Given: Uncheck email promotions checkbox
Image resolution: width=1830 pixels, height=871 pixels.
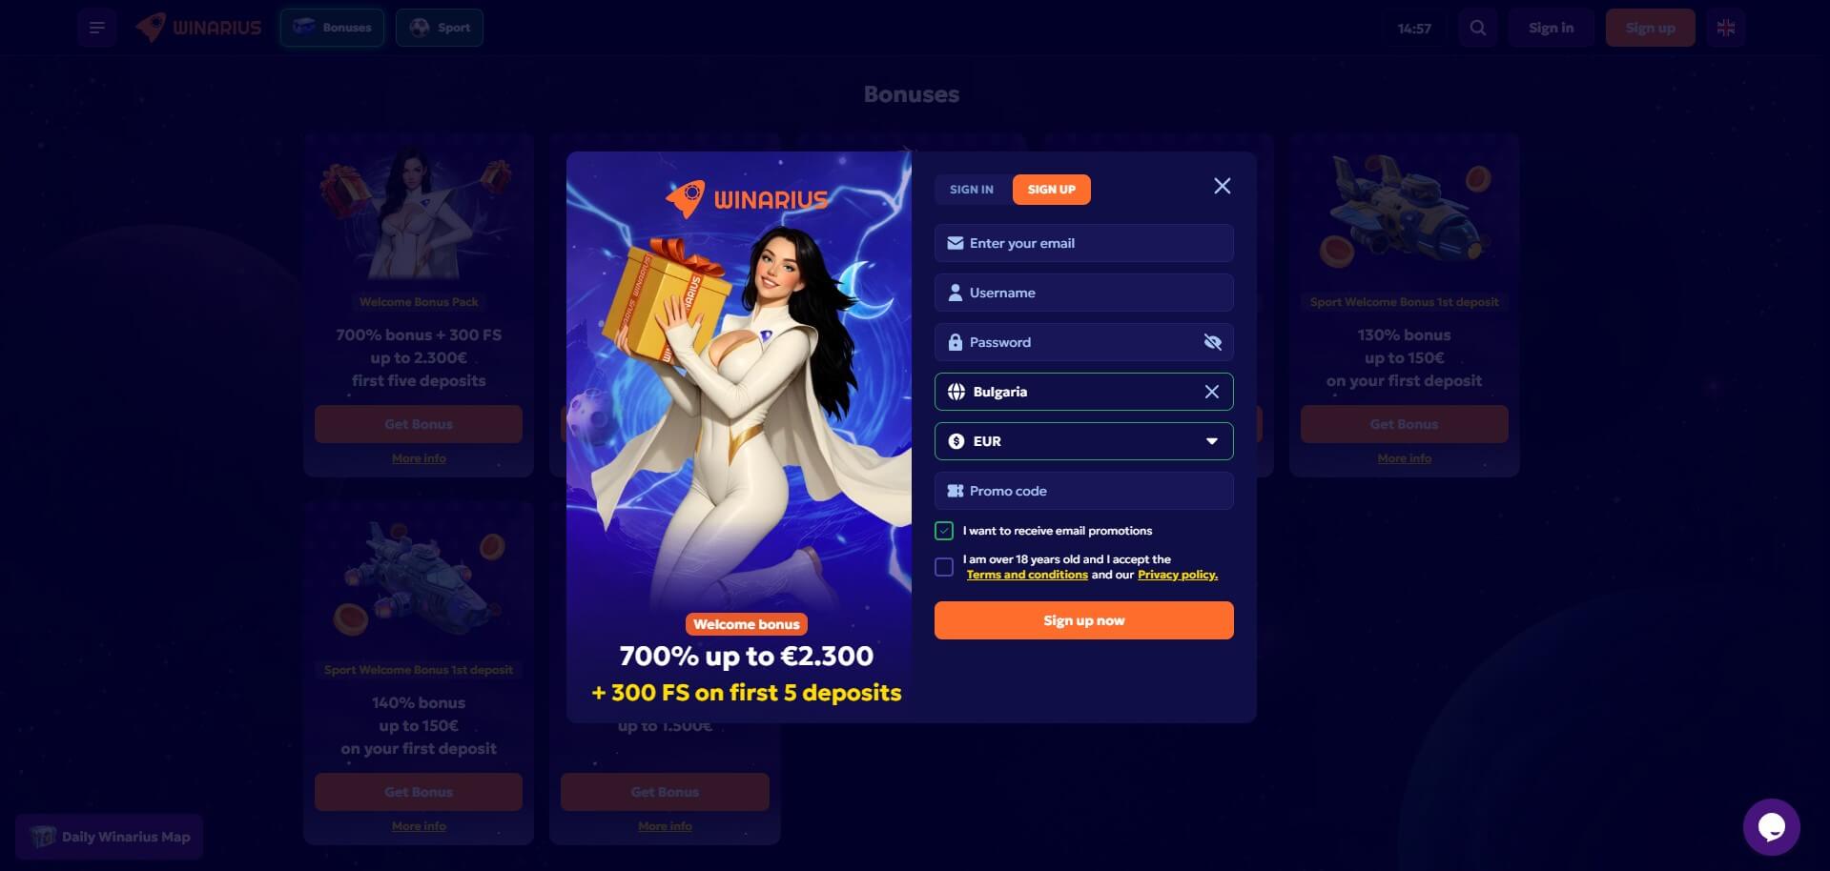Looking at the screenshot, I should [x=944, y=531].
